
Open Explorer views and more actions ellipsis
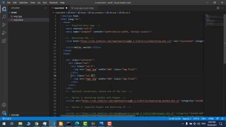(45, 8)
